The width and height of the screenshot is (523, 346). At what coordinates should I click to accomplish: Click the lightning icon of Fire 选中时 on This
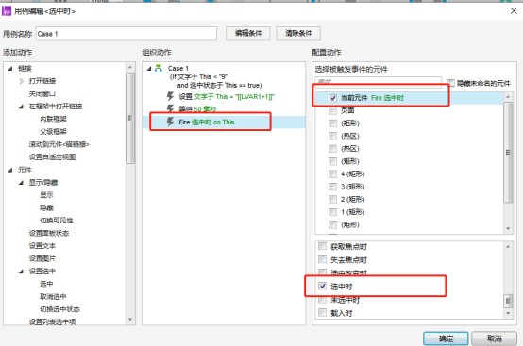[170, 122]
